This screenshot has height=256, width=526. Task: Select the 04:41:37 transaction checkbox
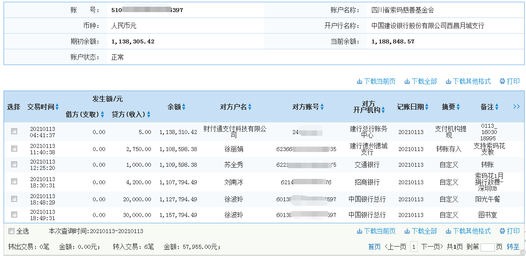pyautogui.click(x=14, y=131)
